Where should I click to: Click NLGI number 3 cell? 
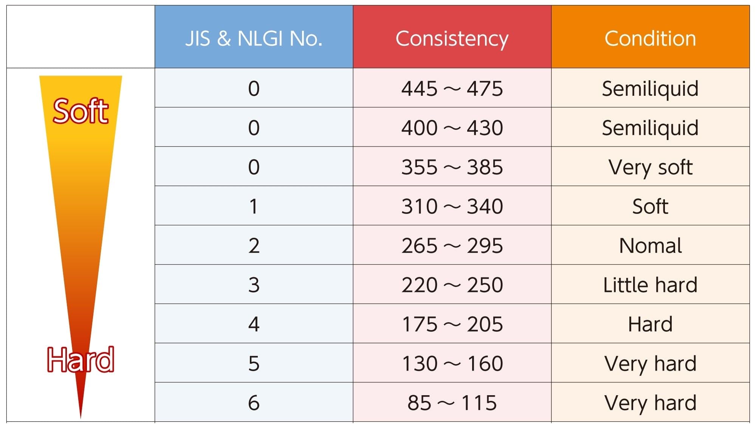tap(254, 285)
